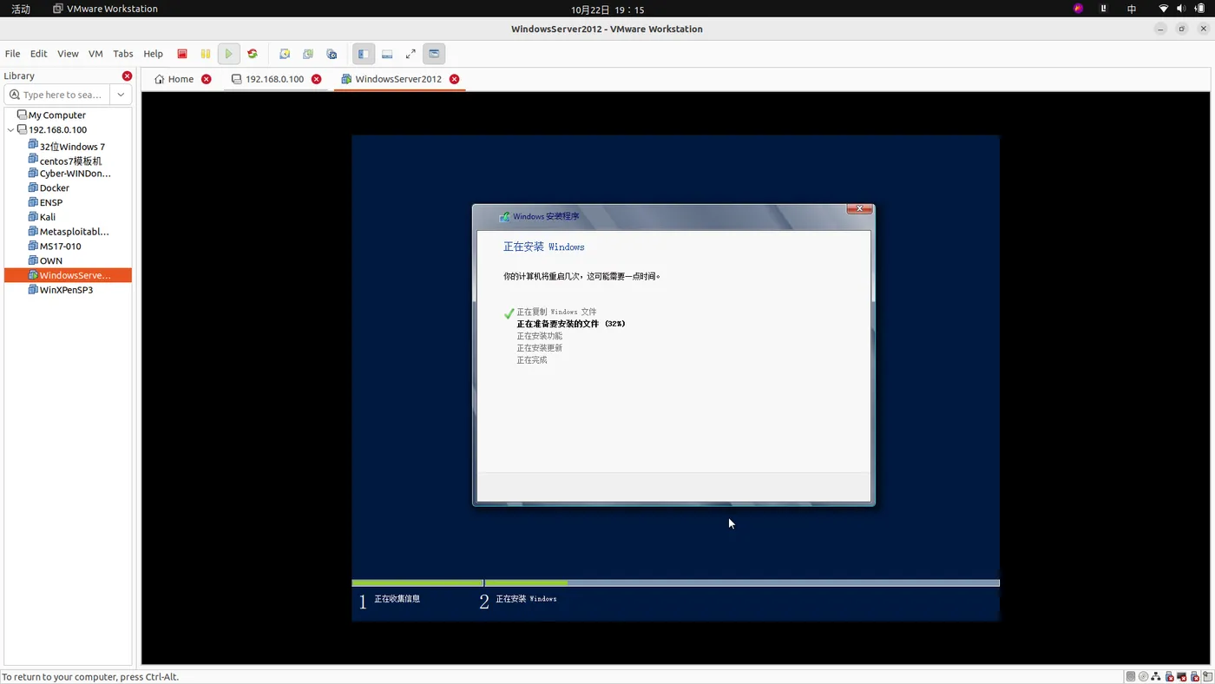Close the Windows 安装程序 setup dialog
The image size is (1215, 684).
pos(859,208)
